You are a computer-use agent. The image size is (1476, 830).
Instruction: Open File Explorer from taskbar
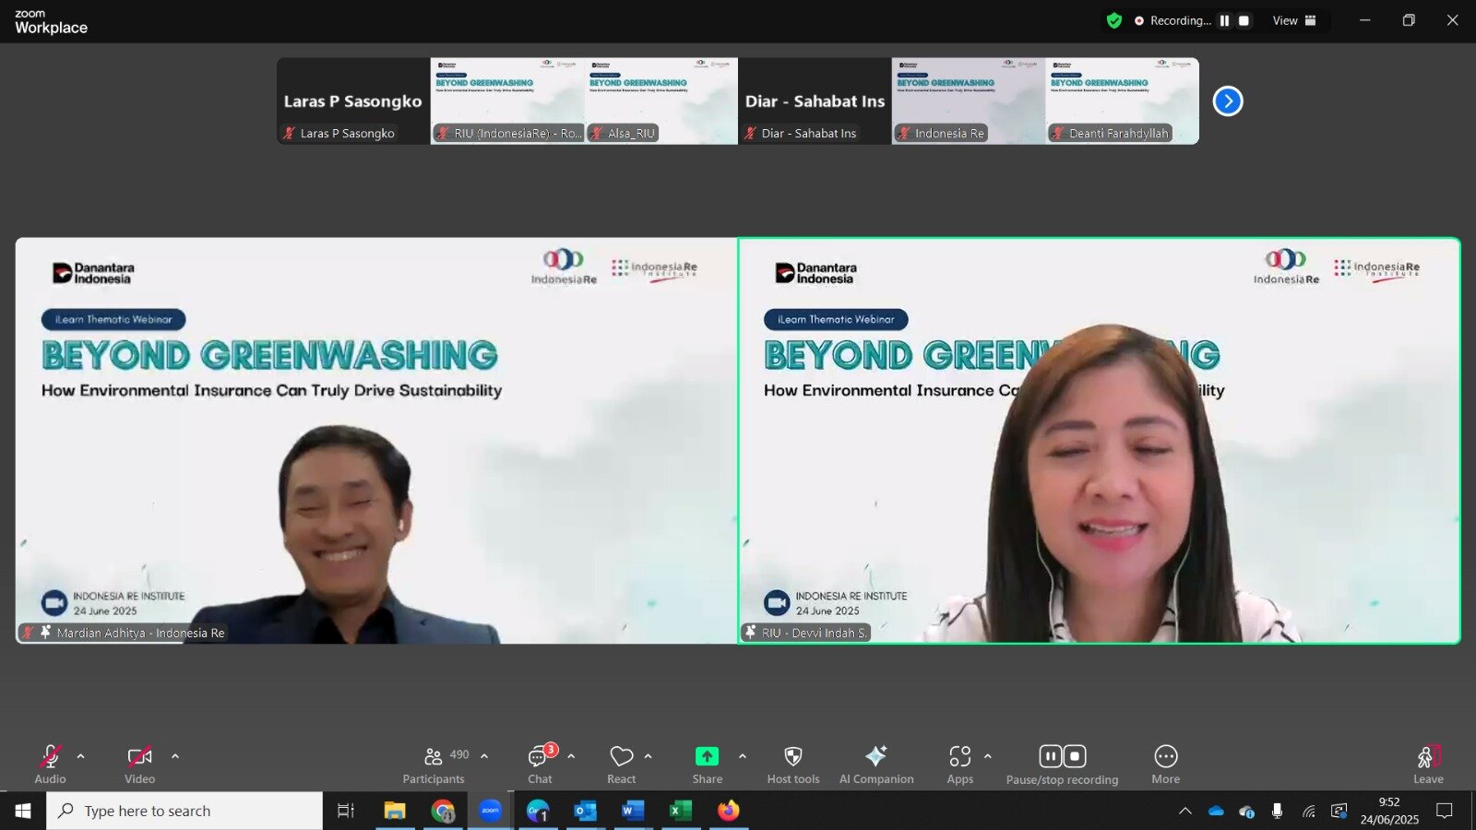tap(395, 811)
